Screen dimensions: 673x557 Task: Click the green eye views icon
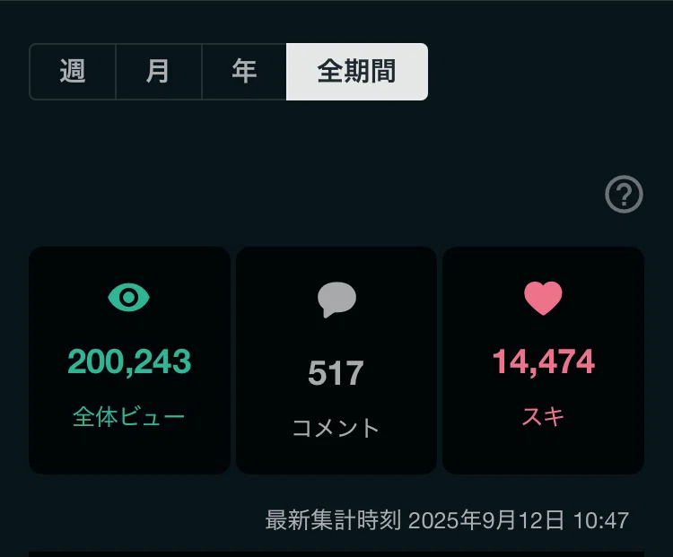(x=128, y=297)
